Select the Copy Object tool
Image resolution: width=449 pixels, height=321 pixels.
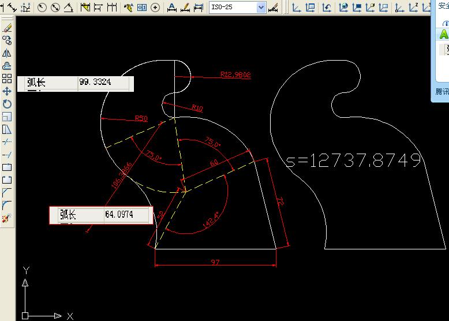(x=7, y=40)
